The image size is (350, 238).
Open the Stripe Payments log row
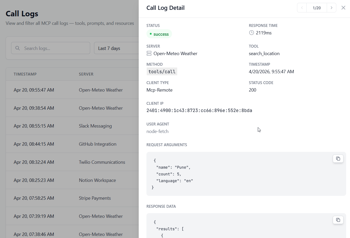(72, 198)
